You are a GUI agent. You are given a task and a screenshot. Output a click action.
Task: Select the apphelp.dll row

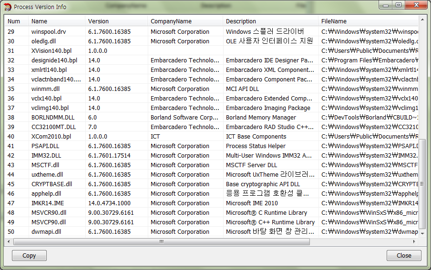pos(212,194)
